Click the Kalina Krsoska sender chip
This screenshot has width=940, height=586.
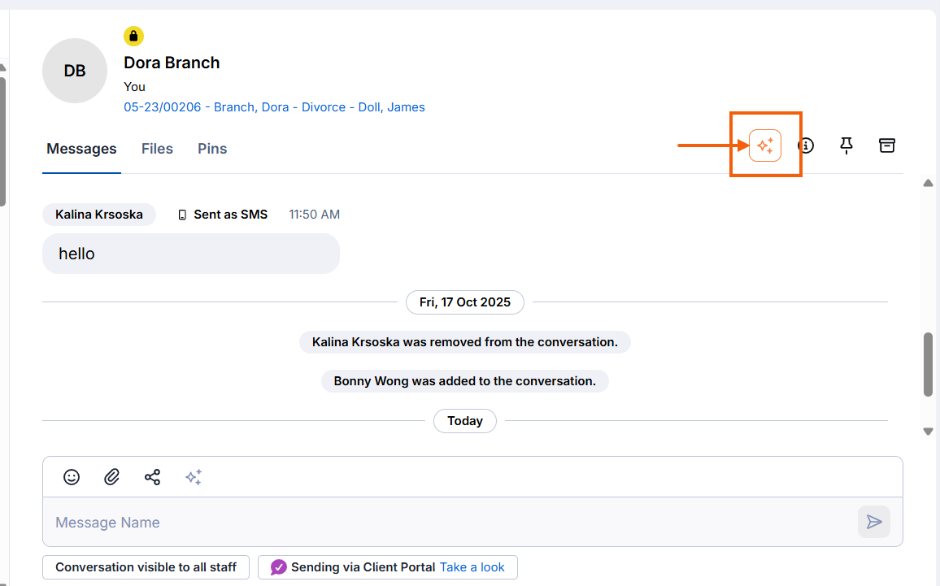click(x=99, y=215)
